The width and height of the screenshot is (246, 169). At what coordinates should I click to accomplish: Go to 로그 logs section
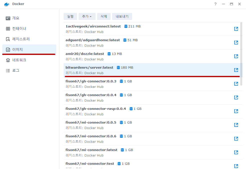[29, 71]
